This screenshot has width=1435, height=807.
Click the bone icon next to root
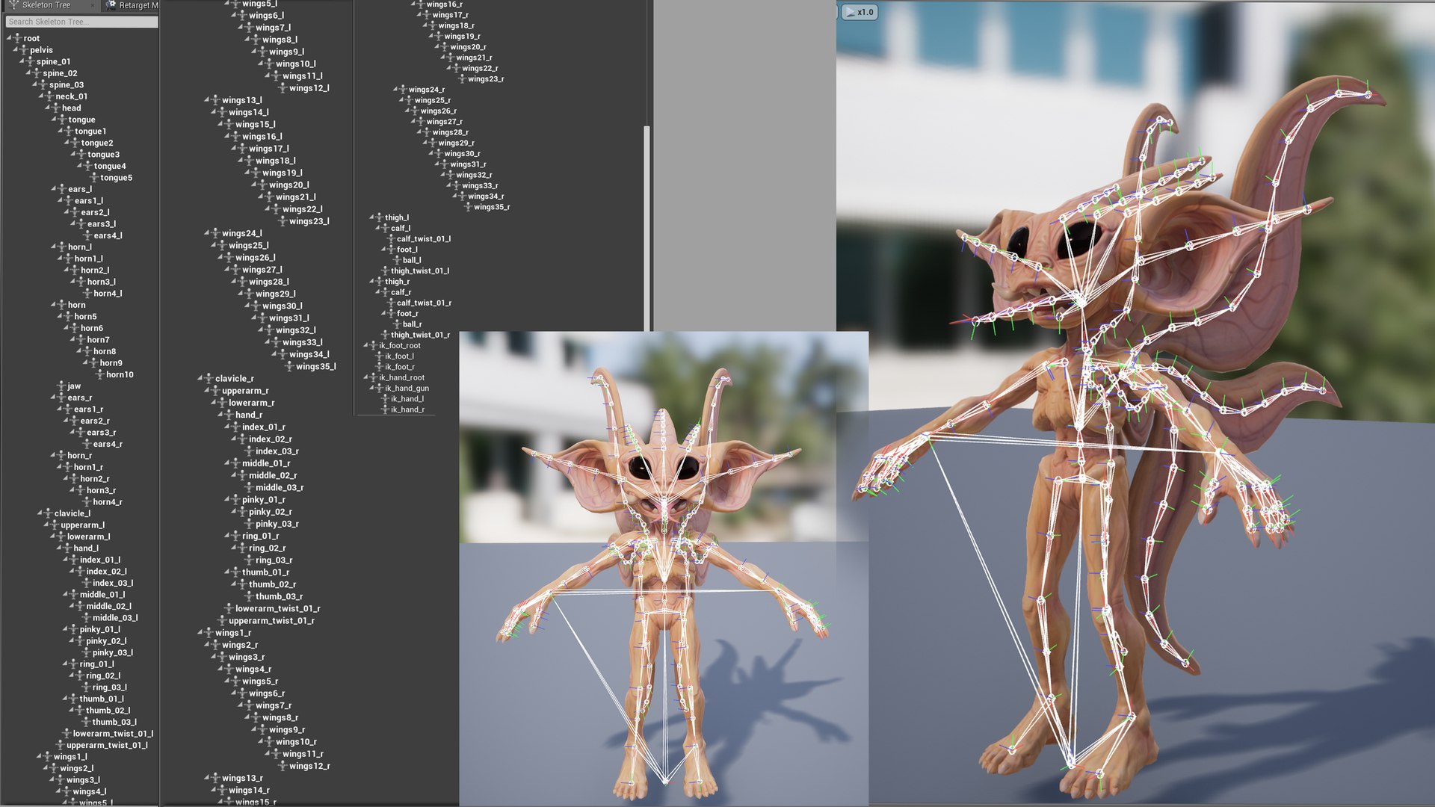point(17,38)
